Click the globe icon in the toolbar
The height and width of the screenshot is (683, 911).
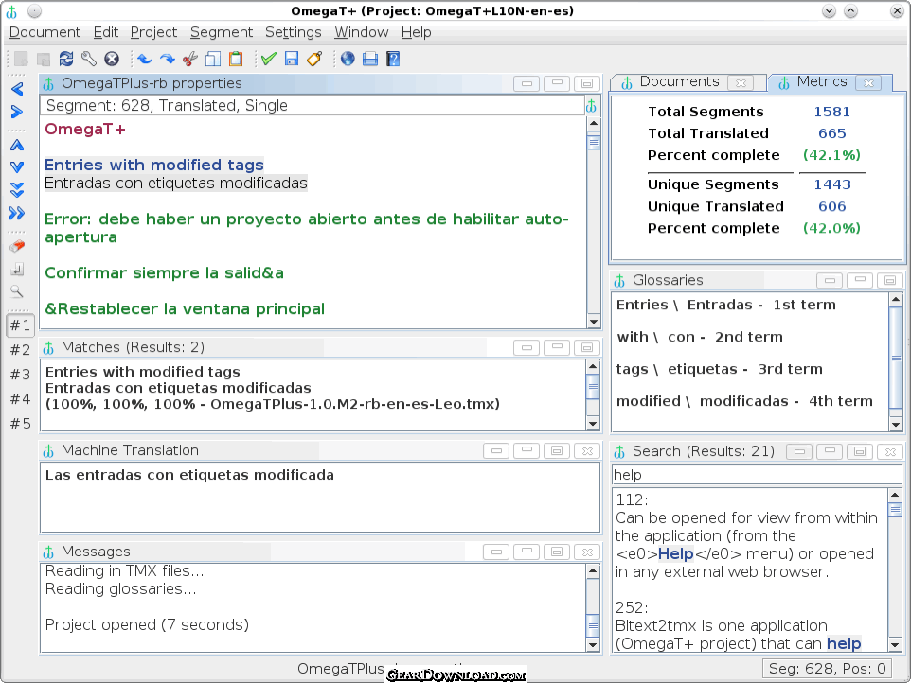348,59
